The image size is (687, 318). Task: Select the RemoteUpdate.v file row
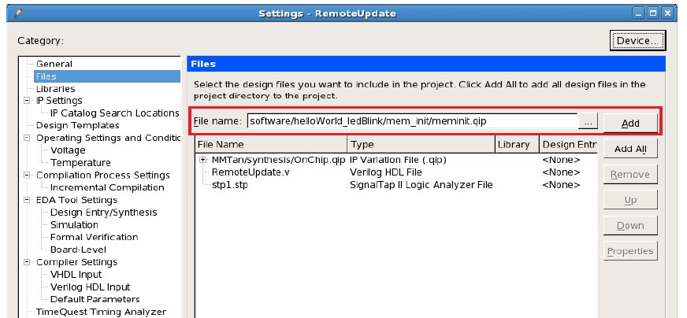pyautogui.click(x=240, y=172)
